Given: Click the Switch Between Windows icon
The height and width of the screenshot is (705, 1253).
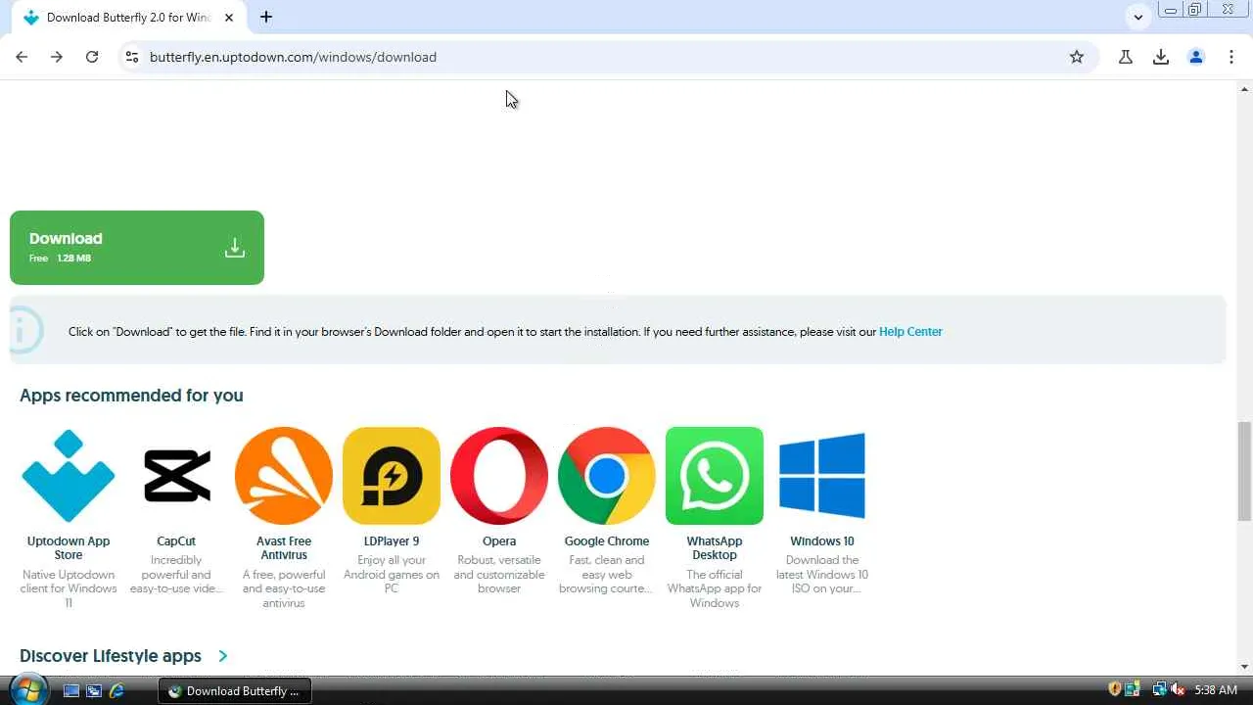Looking at the screenshot, I should click(94, 690).
